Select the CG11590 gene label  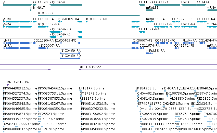point(40,2)
